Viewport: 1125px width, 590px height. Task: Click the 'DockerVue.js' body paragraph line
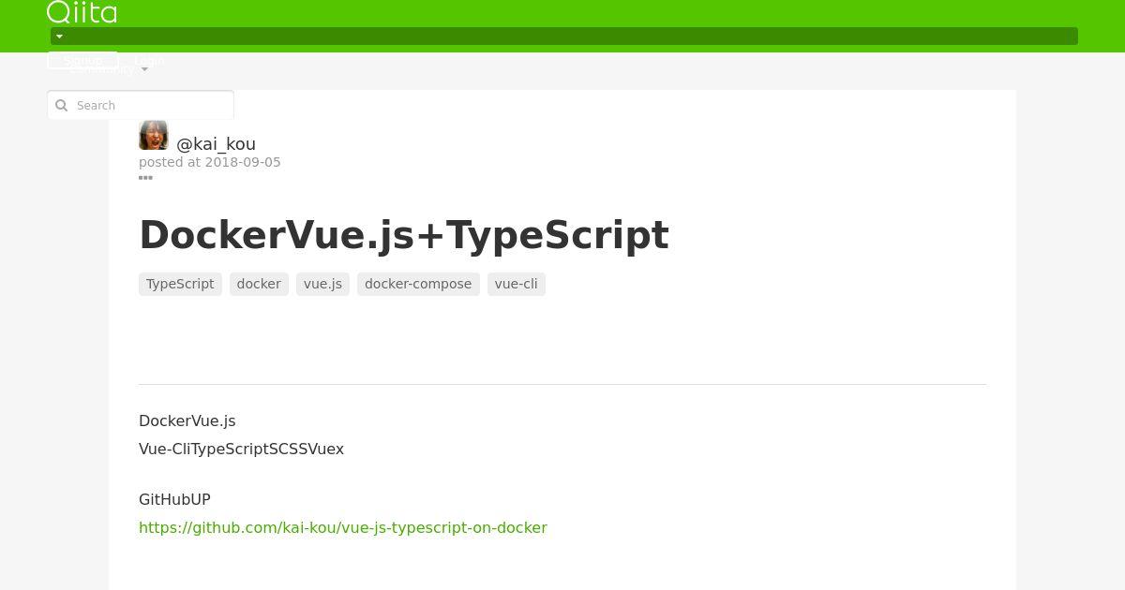pyautogui.click(x=187, y=420)
